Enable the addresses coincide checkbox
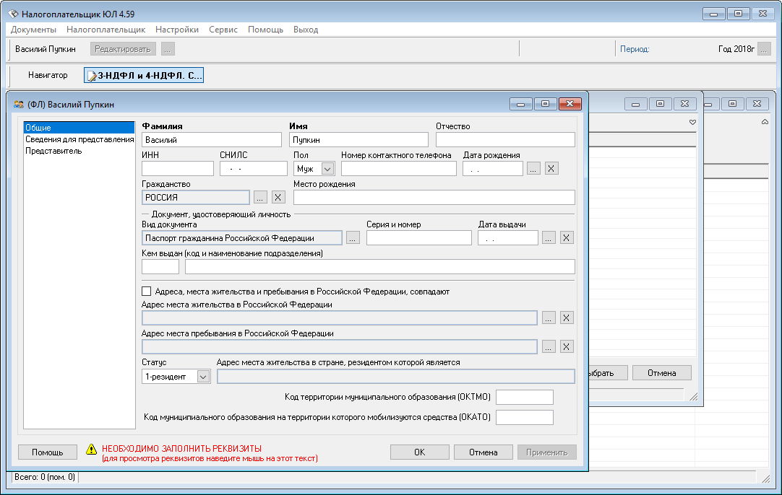This screenshot has height=495, width=782. tap(147, 292)
